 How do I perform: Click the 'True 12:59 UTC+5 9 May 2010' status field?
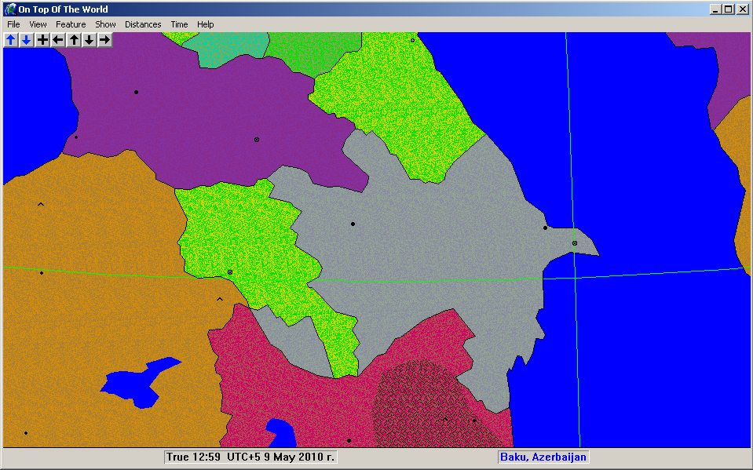tap(250, 457)
